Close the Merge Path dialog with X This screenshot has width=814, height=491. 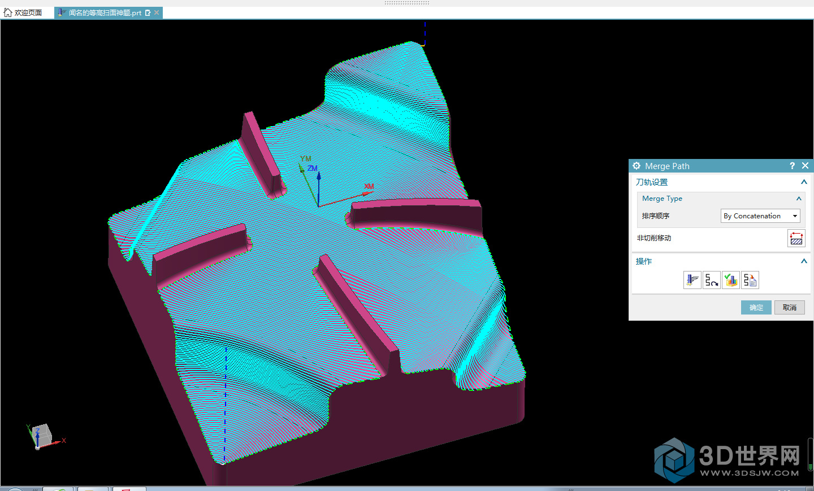pos(806,166)
